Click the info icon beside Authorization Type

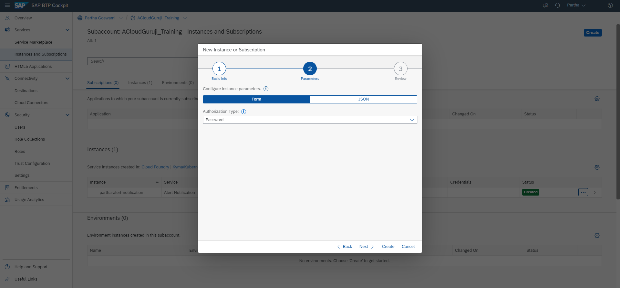coord(243,112)
